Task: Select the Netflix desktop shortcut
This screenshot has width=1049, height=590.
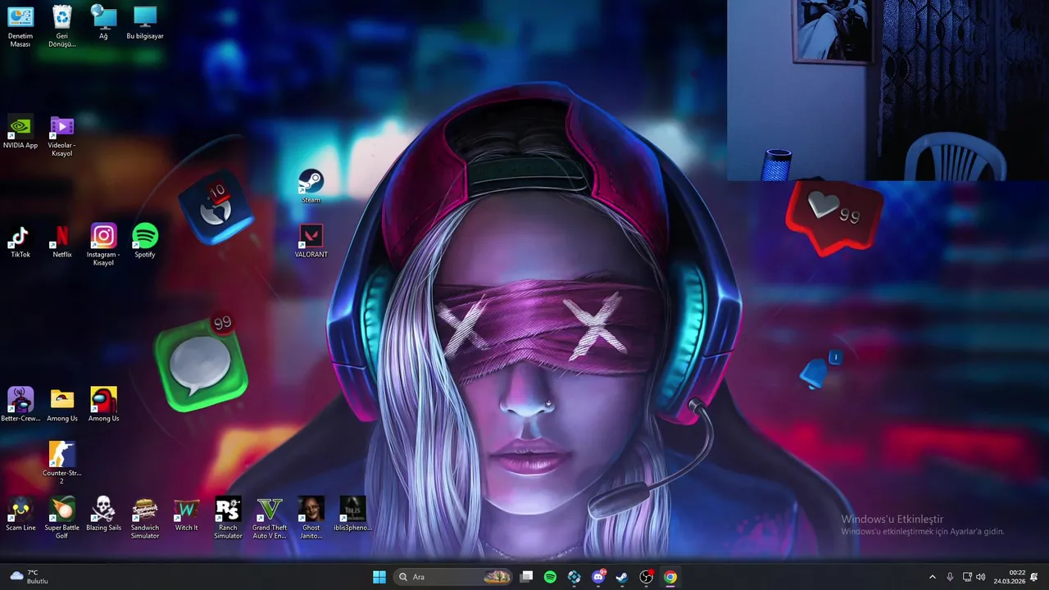Action: click(x=62, y=241)
